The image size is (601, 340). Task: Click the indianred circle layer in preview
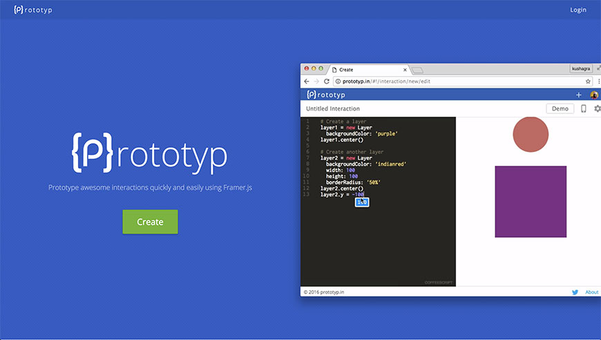click(x=531, y=135)
